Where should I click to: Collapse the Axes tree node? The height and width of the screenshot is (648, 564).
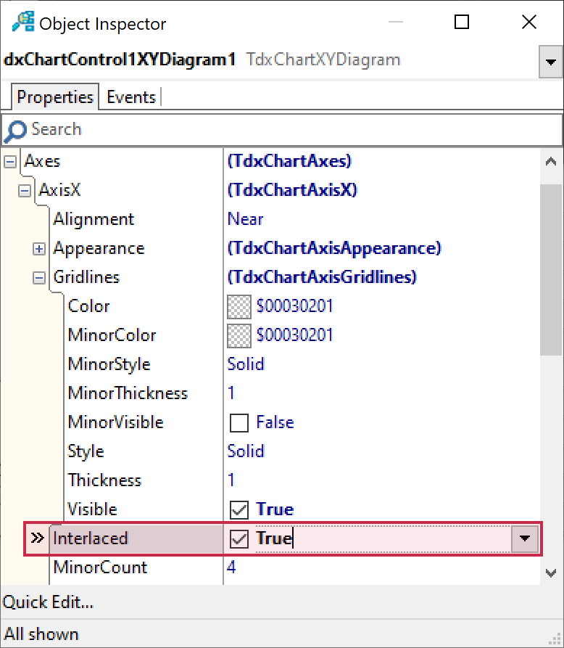(10, 161)
